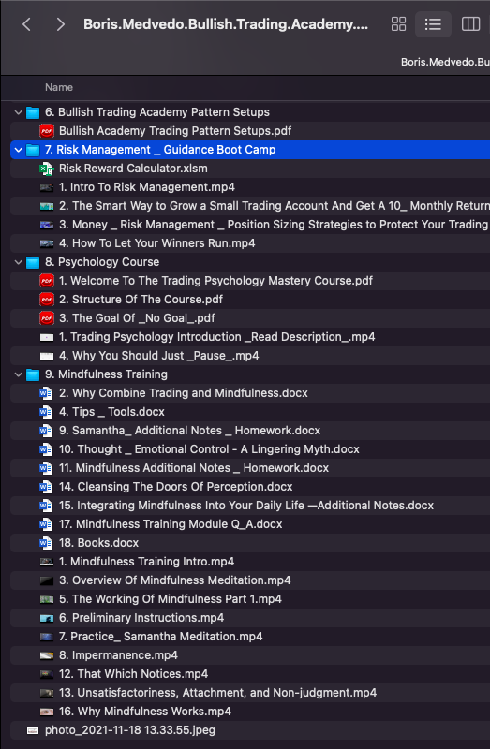Click image icon of photo_2021-11-18 13.33.55.jpeg
This screenshot has width=490, height=749.
(33, 730)
